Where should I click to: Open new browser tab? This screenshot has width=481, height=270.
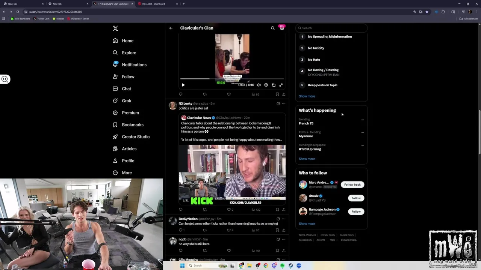(183, 4)
